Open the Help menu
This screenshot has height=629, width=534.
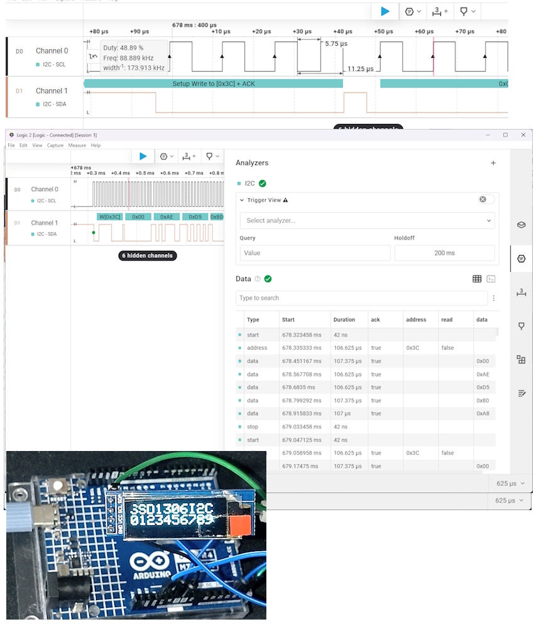95,145
